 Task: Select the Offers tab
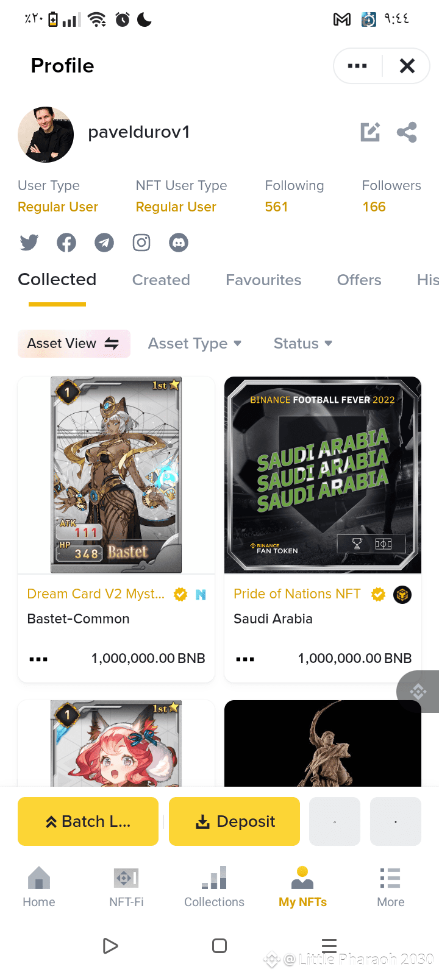[359, 280]
